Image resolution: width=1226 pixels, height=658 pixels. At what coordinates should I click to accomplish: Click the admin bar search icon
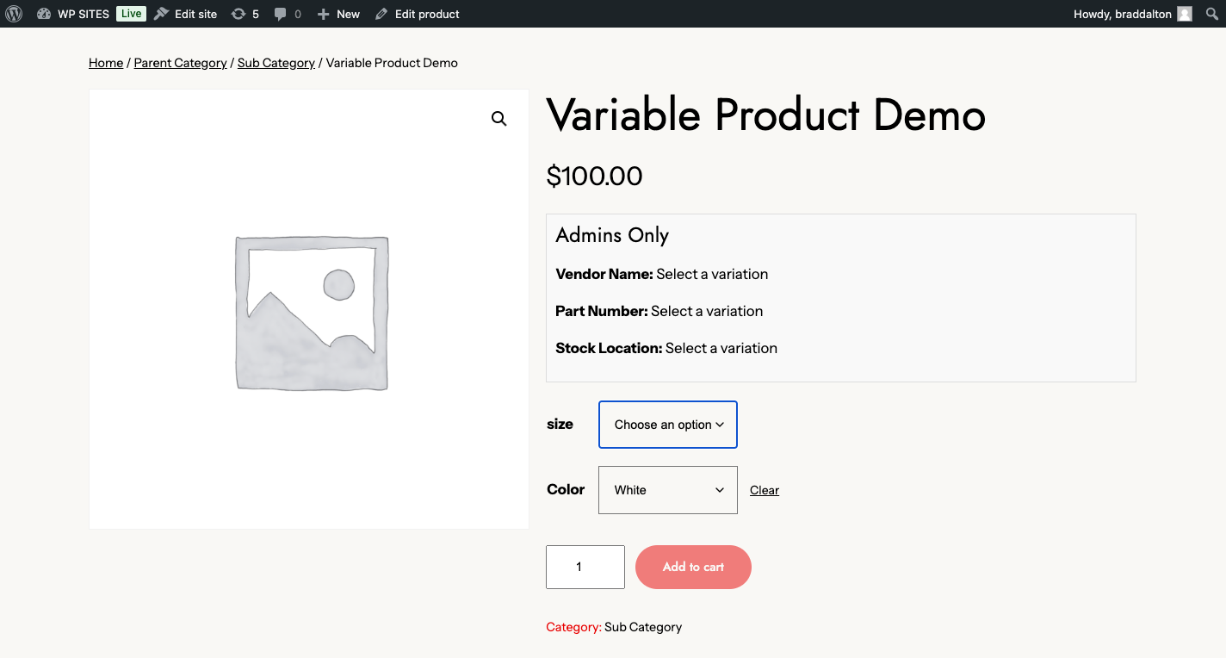[x=1212, y=14]
